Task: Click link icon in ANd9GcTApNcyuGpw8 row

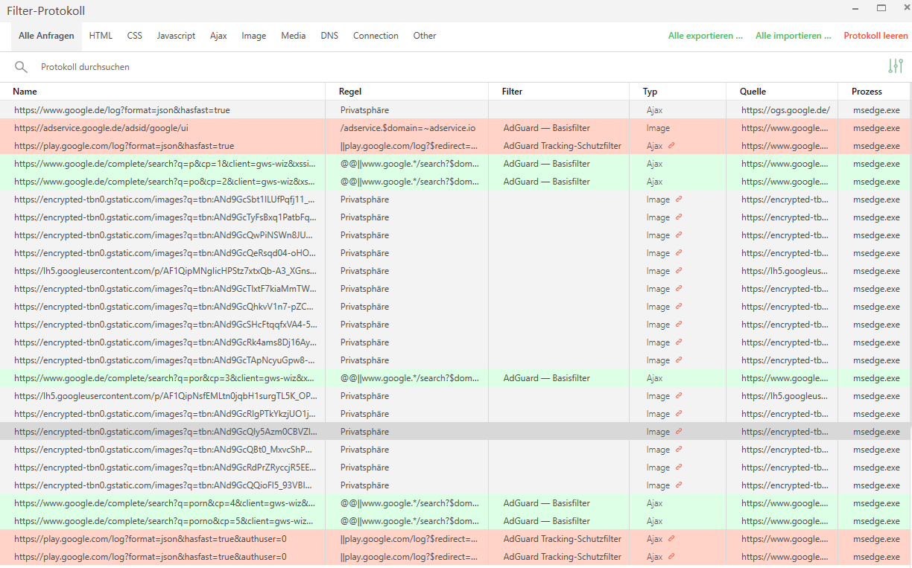Action: 679,360
